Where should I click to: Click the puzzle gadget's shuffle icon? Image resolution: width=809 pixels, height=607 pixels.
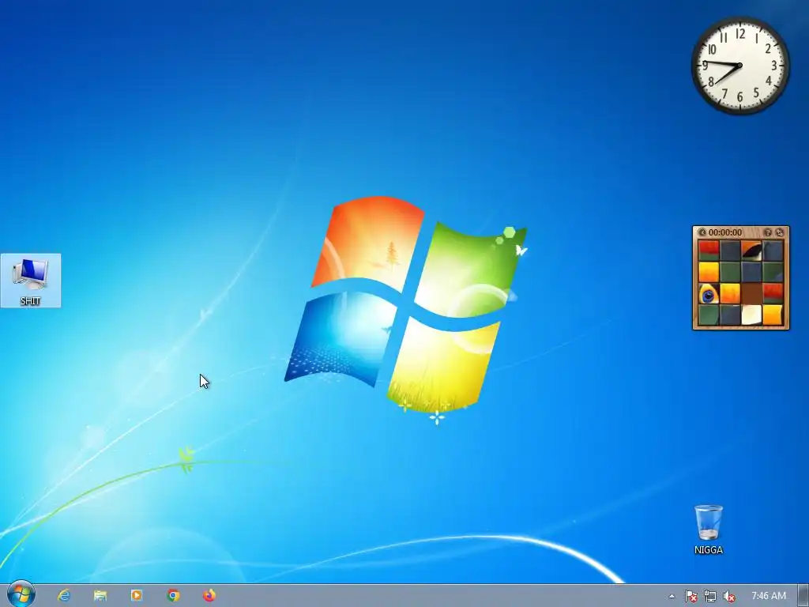[x=780, y=233]
